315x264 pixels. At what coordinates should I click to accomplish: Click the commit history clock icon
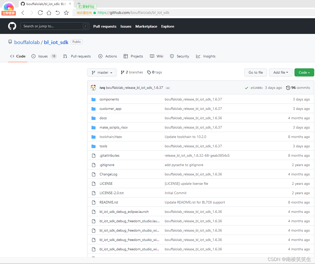click(288, 88)
